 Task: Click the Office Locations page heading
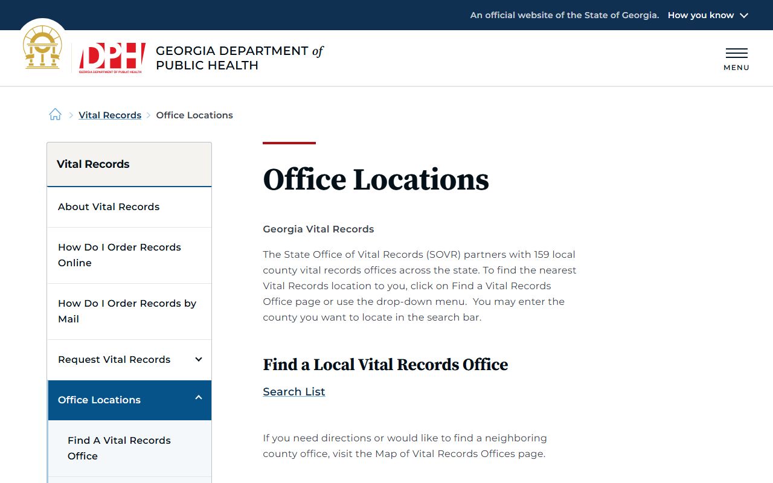tap(376, 180)
